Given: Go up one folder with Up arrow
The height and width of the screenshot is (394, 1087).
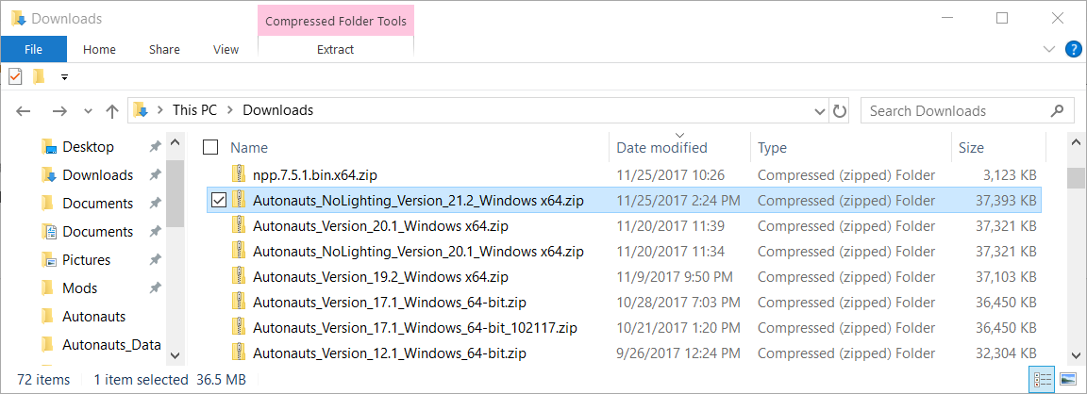Looking at the screenshot, I should 112,111.
